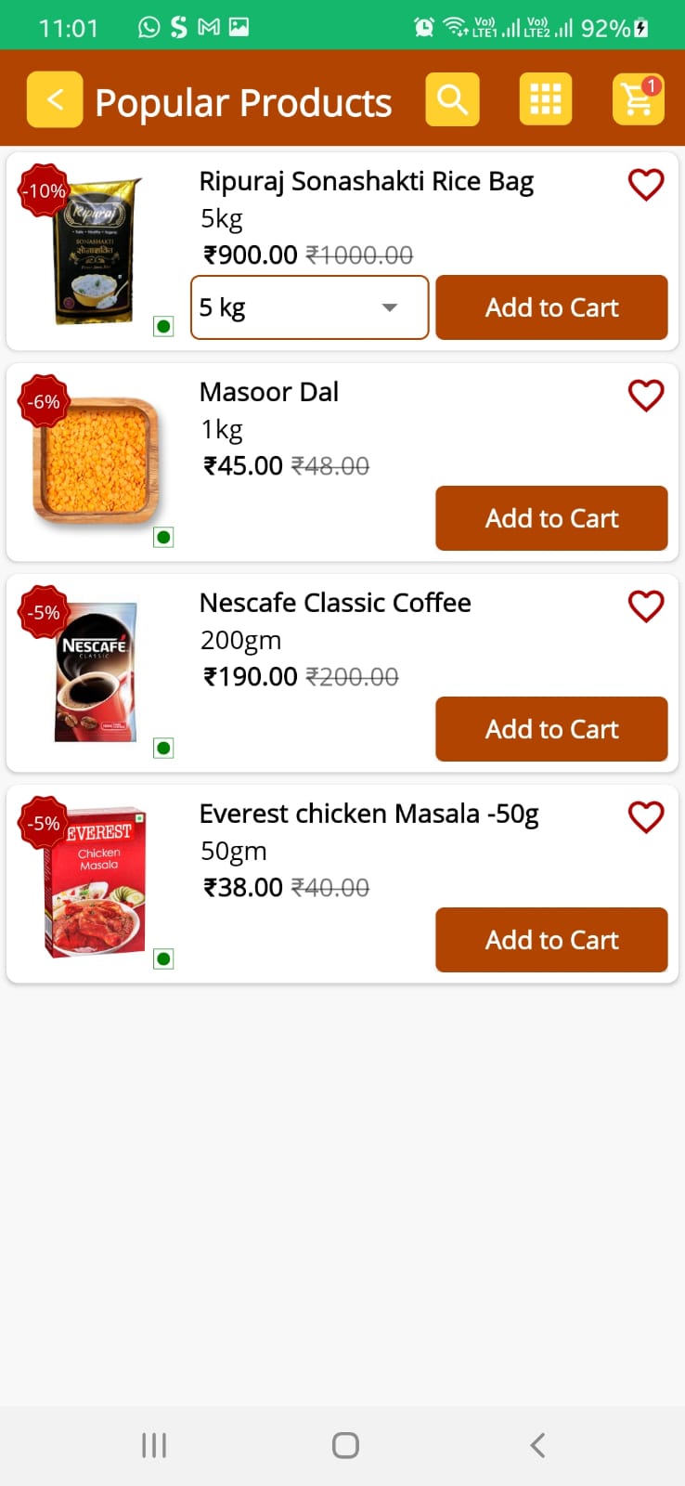Select the Everest chicken Masala title
This screenshot has width=685, height=1486.
[368, 814]
